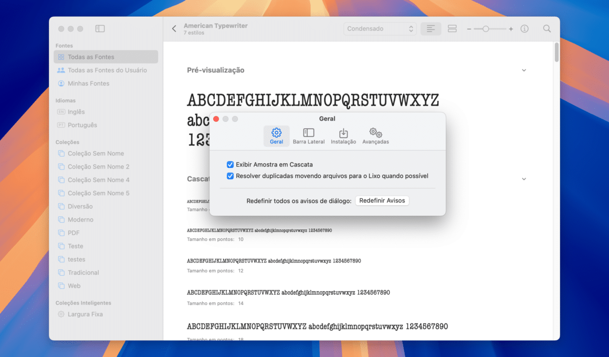Click the Tamanho em pontos: 14 label

pyautogui.click(x=215, y=303)
